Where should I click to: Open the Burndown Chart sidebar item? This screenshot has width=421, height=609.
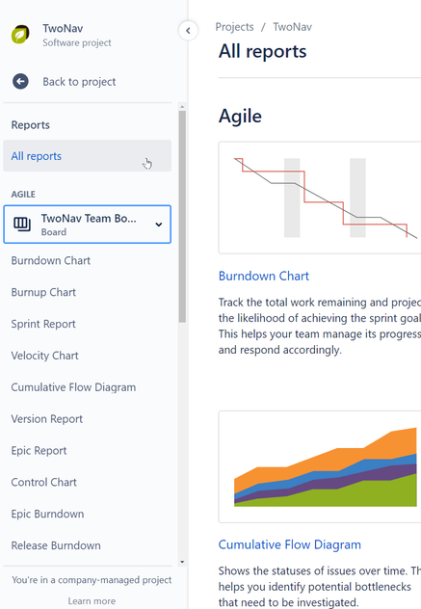pyautogui.click(x=50, y=260)
